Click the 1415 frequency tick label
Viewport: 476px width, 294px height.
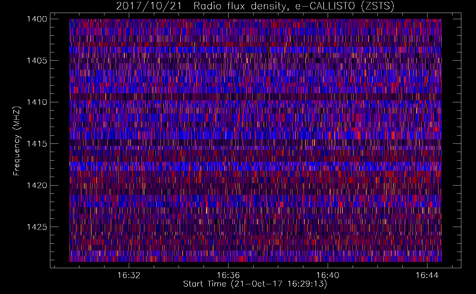point(37,144)
